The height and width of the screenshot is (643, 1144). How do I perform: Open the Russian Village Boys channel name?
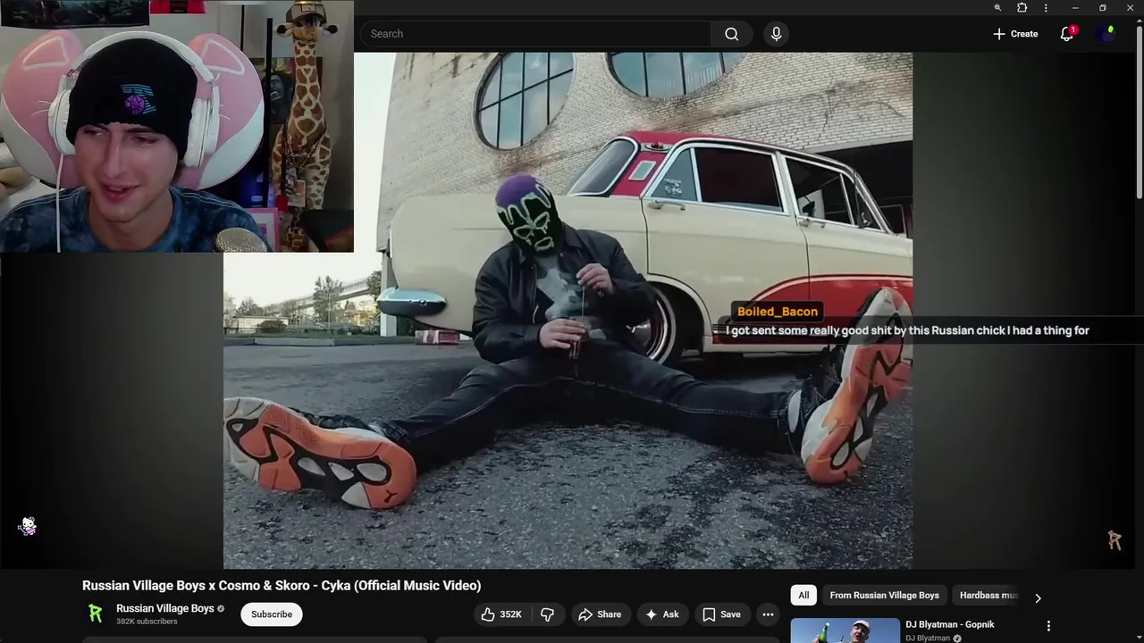tap(165, 608)
